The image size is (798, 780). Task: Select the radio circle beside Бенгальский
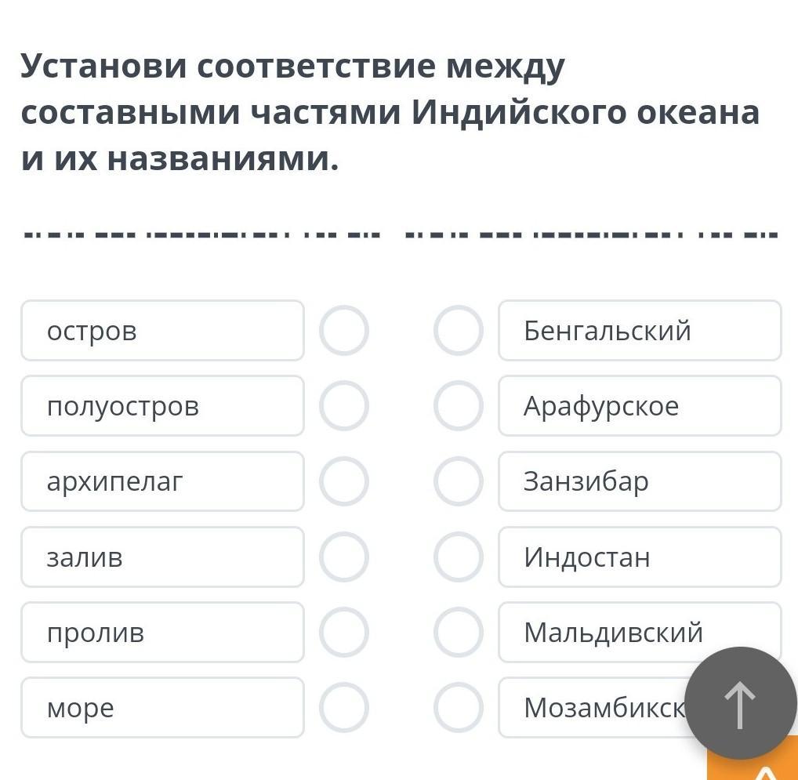coord(459,331)
